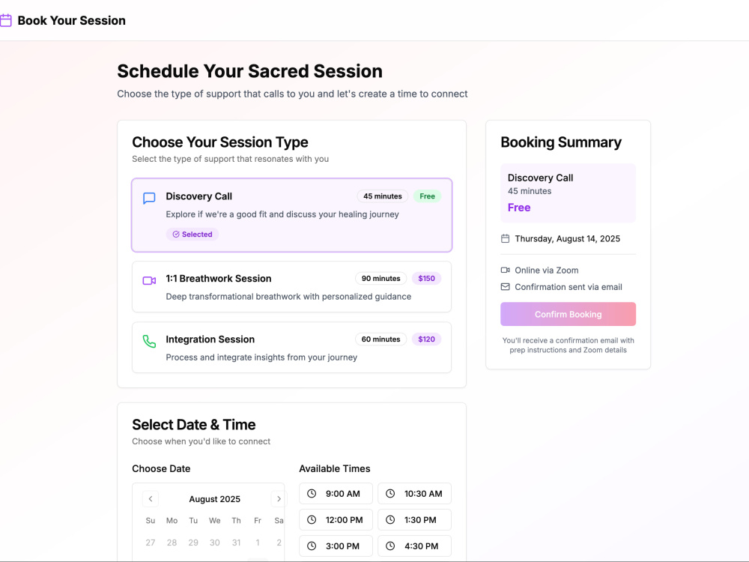Viewport: 749px width, 562px height.
Task: Confirm the booking with Confirm Booking button
Action: coord(568,314)
